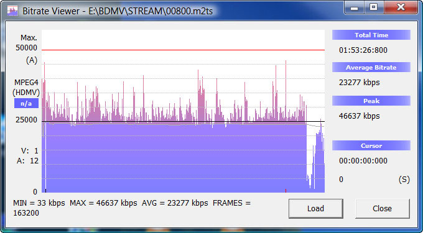
Task: Maximize the Bitrate Viewer window
Action: coord(374,7)
